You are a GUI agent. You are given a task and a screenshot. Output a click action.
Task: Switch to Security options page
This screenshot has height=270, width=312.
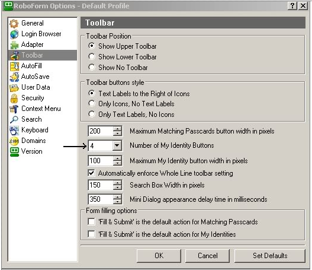click(33, 98)
